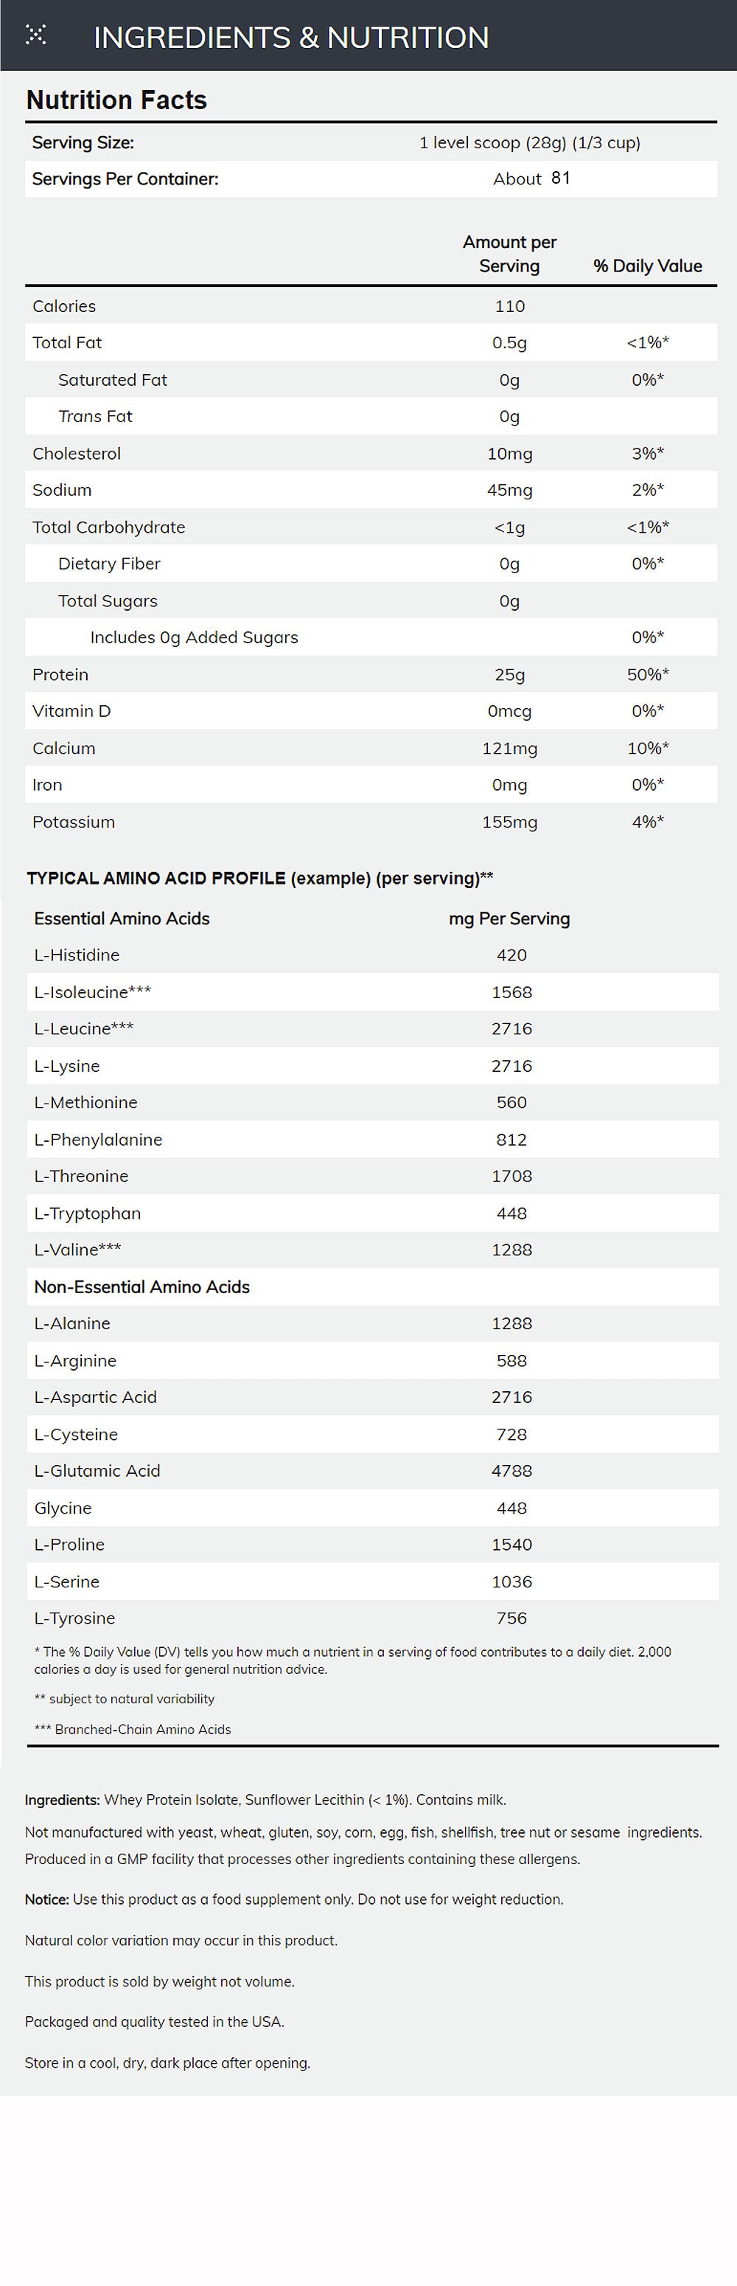Click the L-Leucine row label
The height and width of the screenshot is (2286, 737).
click(83, 1028)
